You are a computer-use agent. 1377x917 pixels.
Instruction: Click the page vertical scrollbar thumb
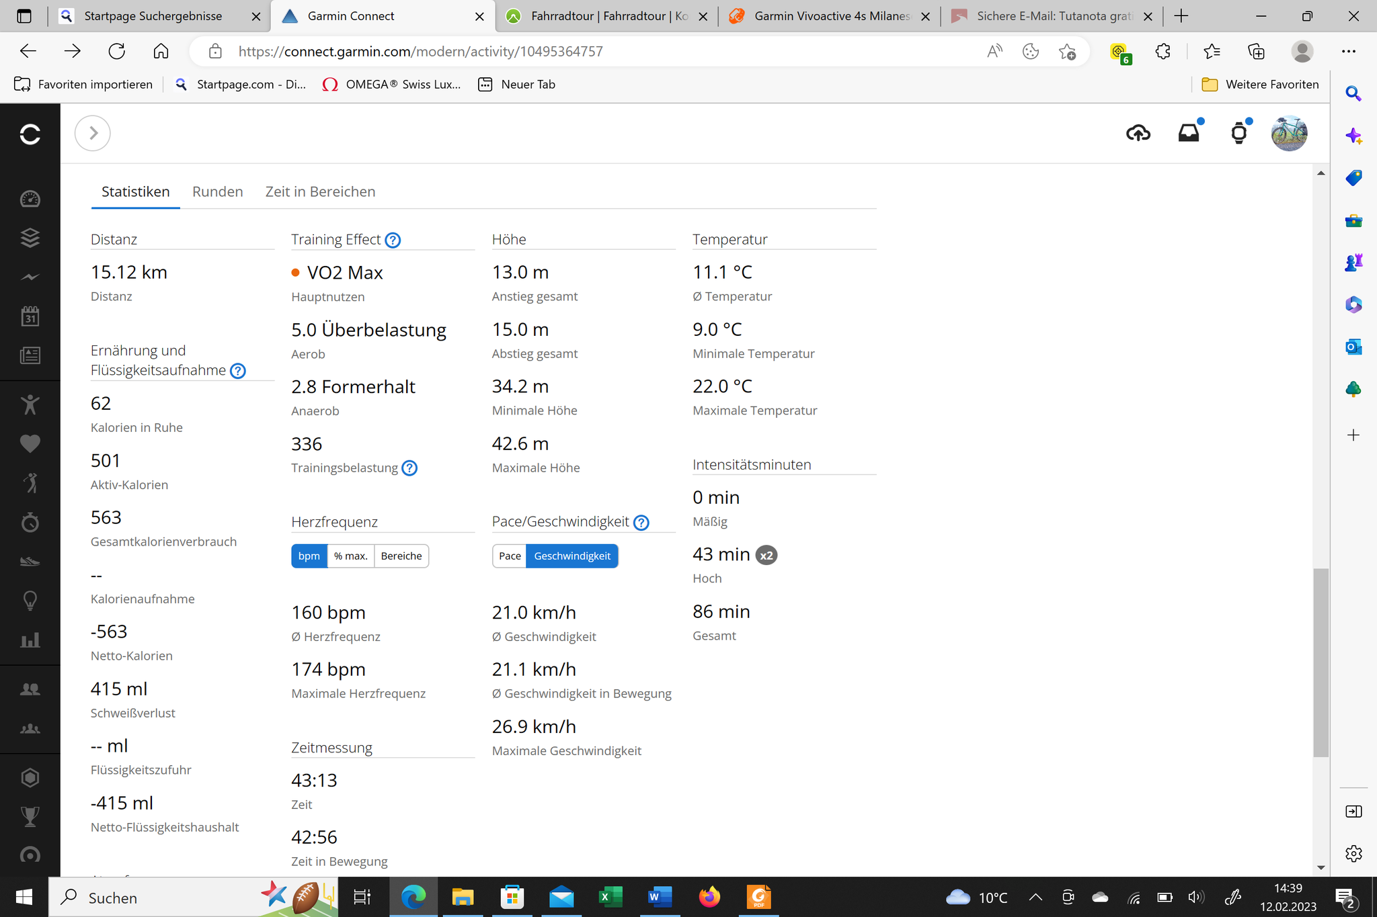coord(1321,662)
